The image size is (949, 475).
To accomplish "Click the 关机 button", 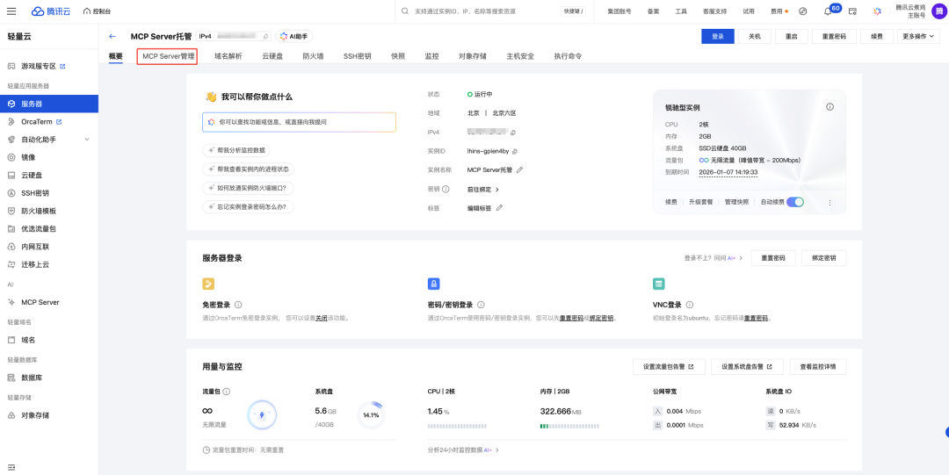I will point(755,36).
